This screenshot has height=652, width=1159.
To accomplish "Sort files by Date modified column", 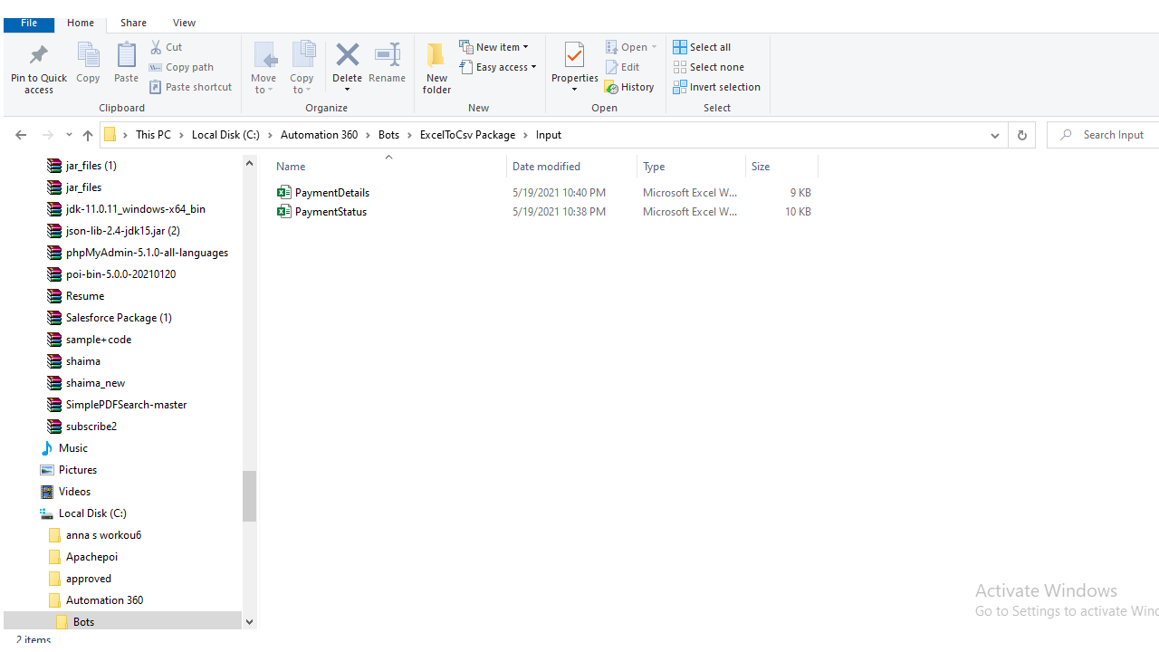I will click(546, 167).
